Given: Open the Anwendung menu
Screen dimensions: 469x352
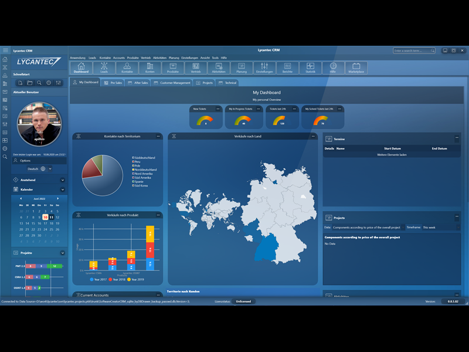Looking at the screenshot, I should point(77,57).
